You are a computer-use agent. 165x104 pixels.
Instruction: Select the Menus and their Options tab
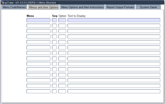click(43, 7)
